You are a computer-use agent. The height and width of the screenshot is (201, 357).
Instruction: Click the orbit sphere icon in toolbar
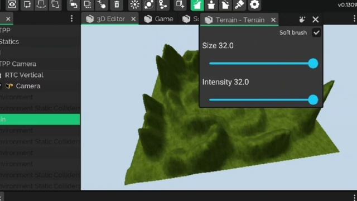[149, 4]
